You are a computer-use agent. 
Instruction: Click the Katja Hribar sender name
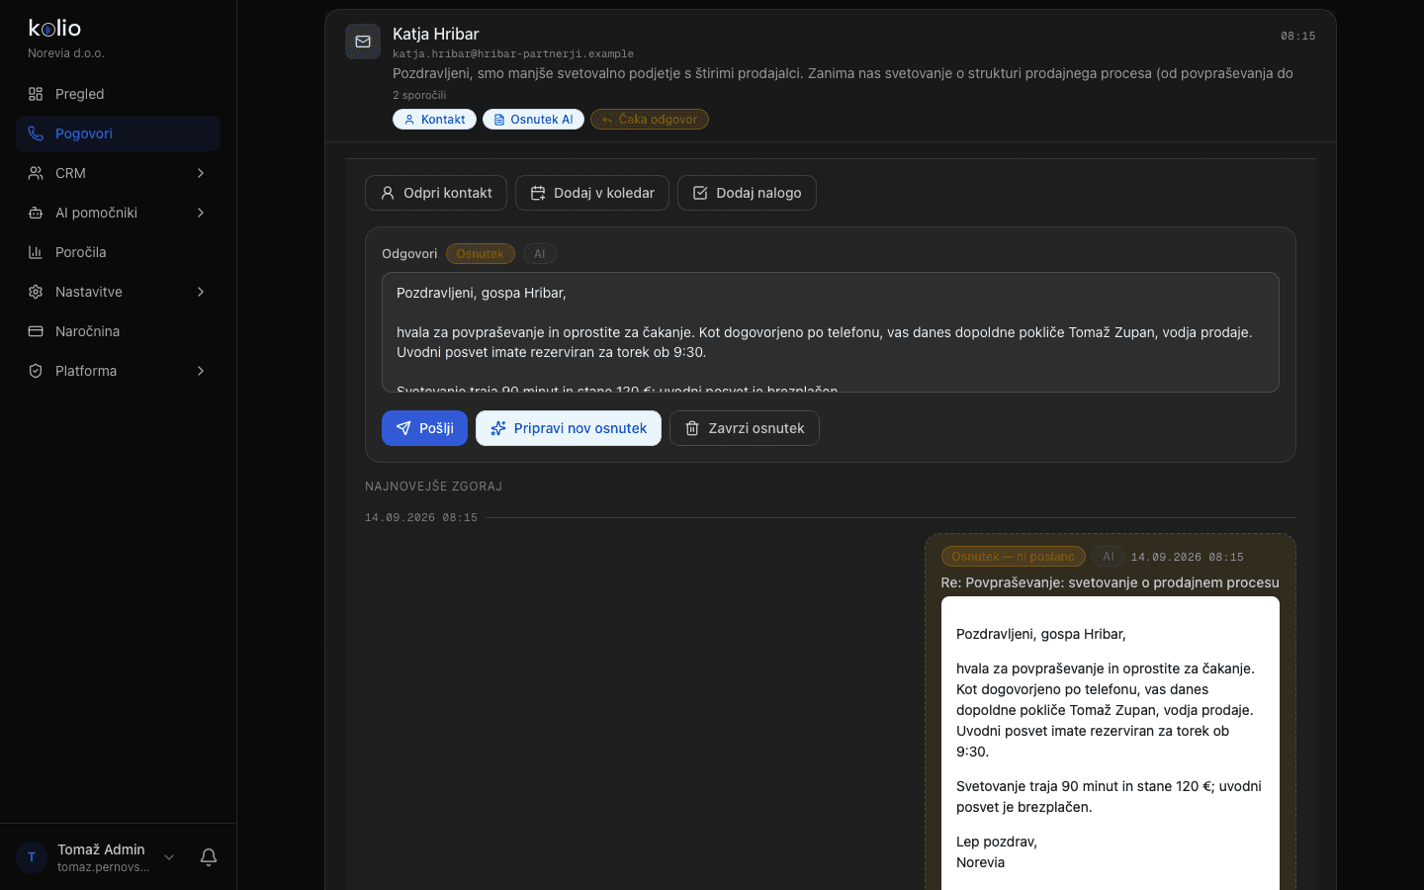coord(436,34)
